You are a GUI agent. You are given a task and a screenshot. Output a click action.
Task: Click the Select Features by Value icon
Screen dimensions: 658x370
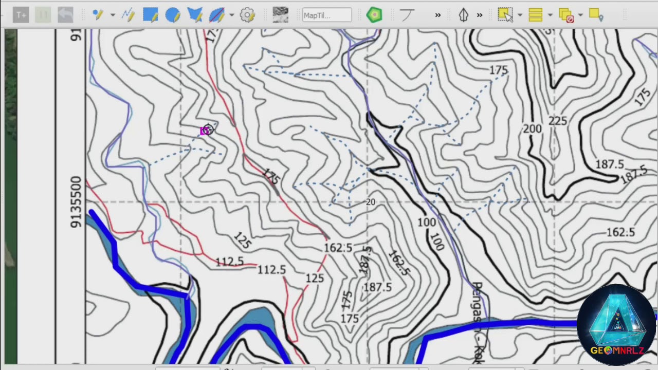[x=536, y=15]
